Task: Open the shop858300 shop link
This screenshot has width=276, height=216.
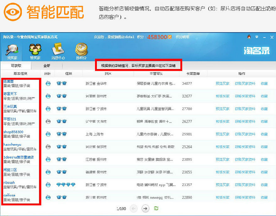Action: click(x=13, y=132)
